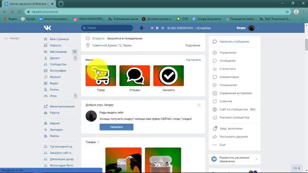Expand the Ещё more options
Viewport: 308px width, 173px height.
coord(222,145)
